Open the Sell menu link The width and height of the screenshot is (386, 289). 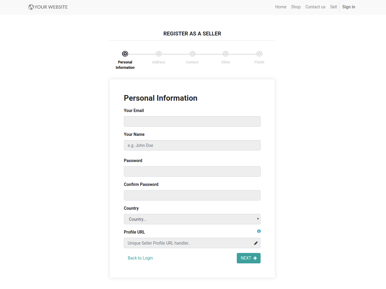point(333,7)
